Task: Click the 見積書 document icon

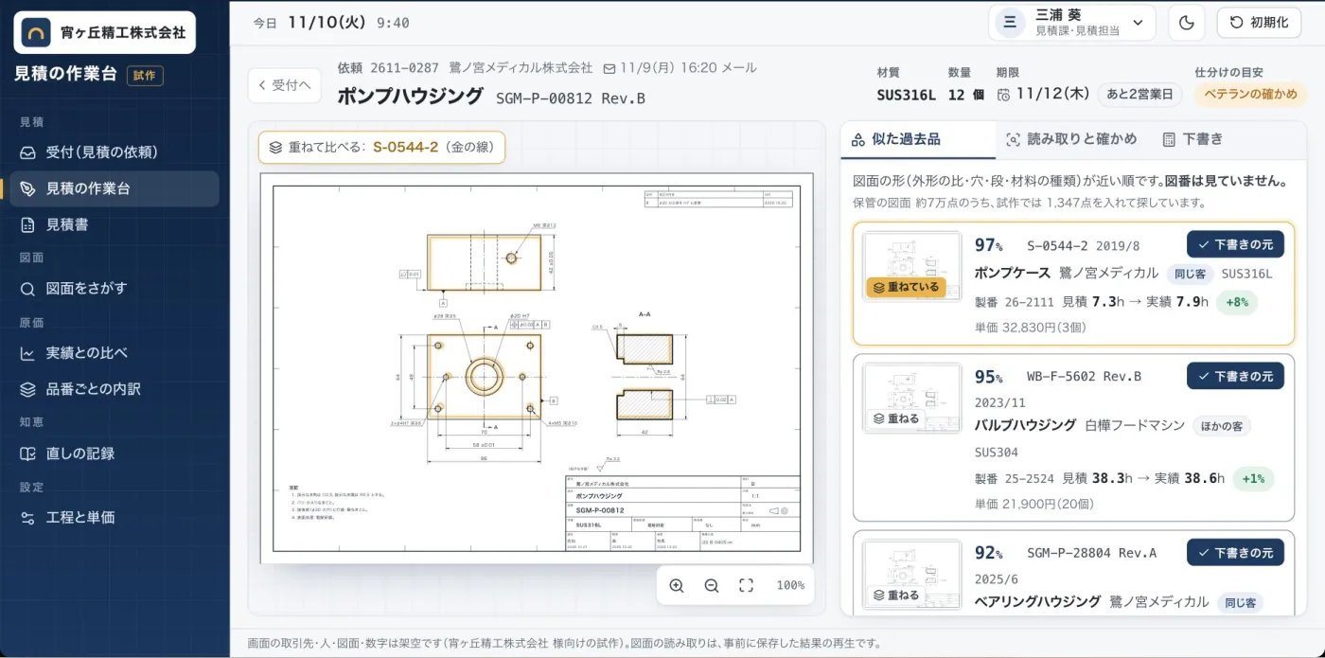Action: [28, 224]
